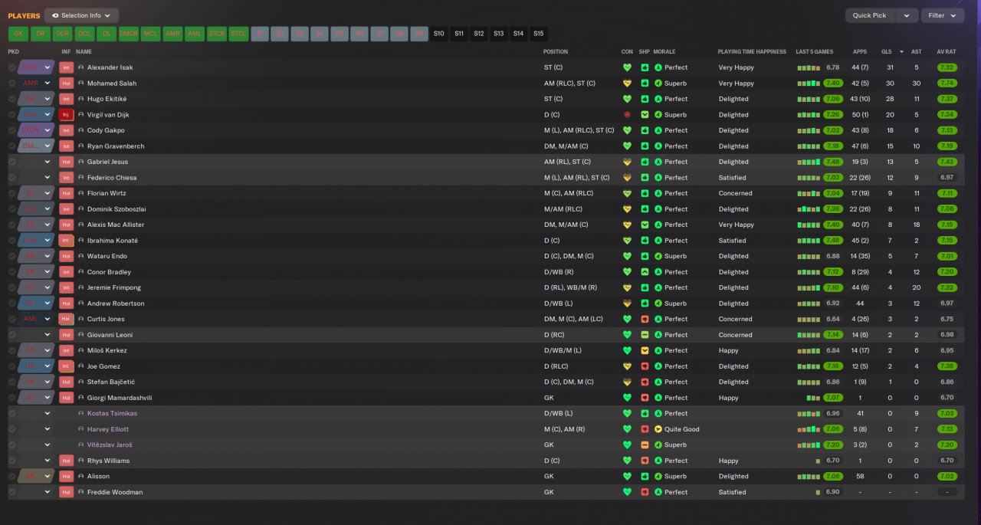Click Wataru Endo's Superb morale icon

pos(658,256)
